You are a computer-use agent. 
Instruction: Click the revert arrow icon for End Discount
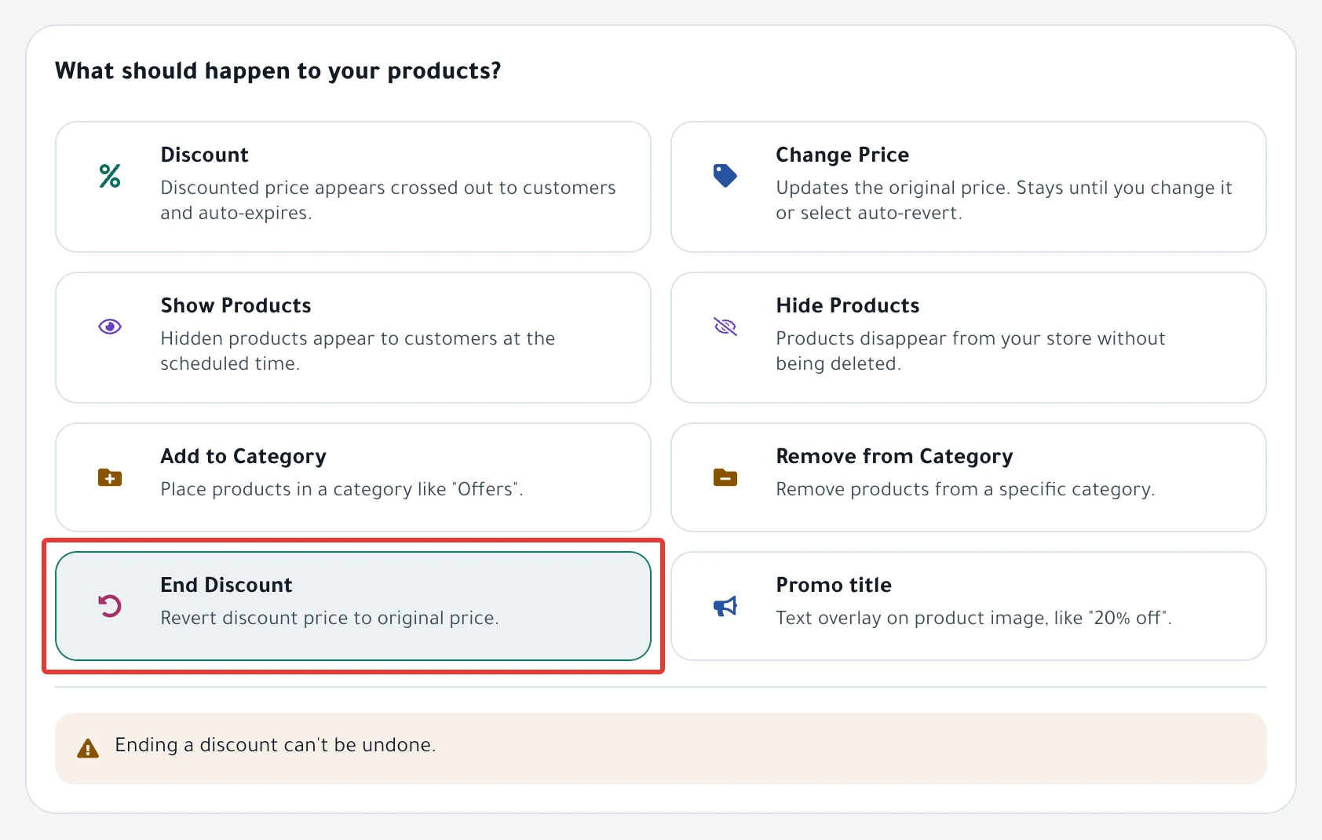[x=110, y=606]
